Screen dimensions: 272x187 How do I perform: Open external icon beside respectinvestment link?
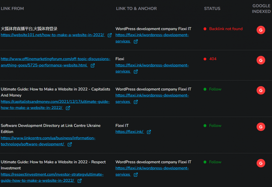79,181
